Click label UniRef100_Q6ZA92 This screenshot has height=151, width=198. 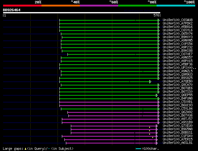(178, 112)
